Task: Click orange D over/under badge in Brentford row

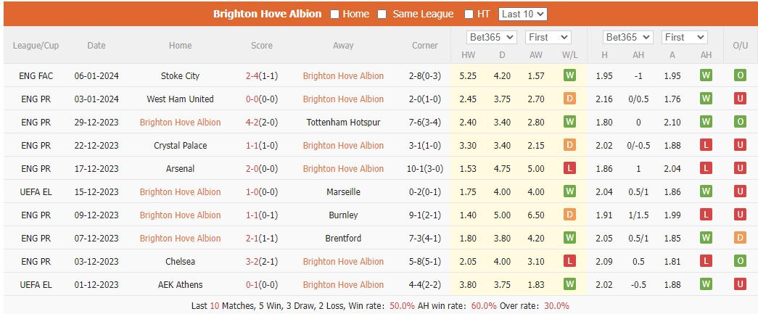Action: 740,238
